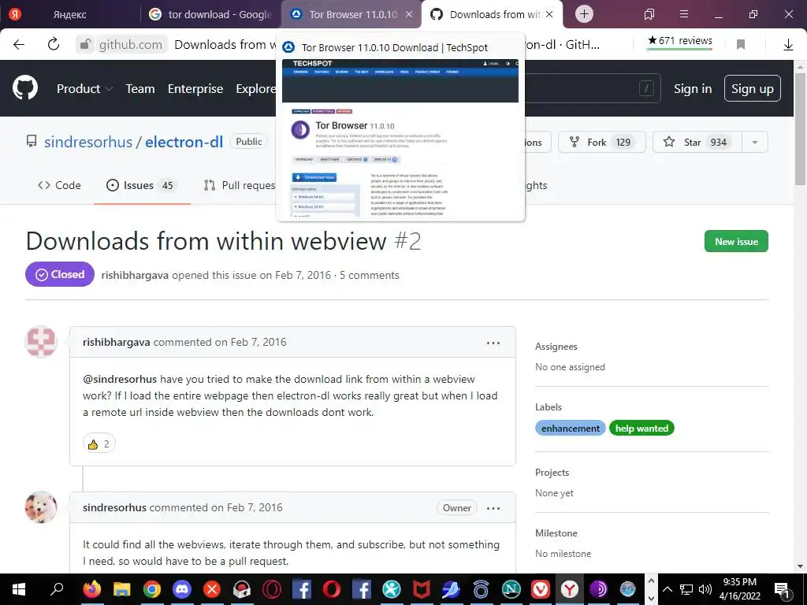Reload the current page
Screen dimensions: 807x605
click(x=54, y=45)
